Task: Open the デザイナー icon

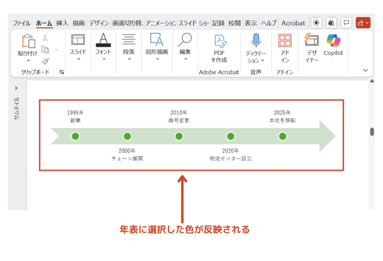Action: (312, 40)
